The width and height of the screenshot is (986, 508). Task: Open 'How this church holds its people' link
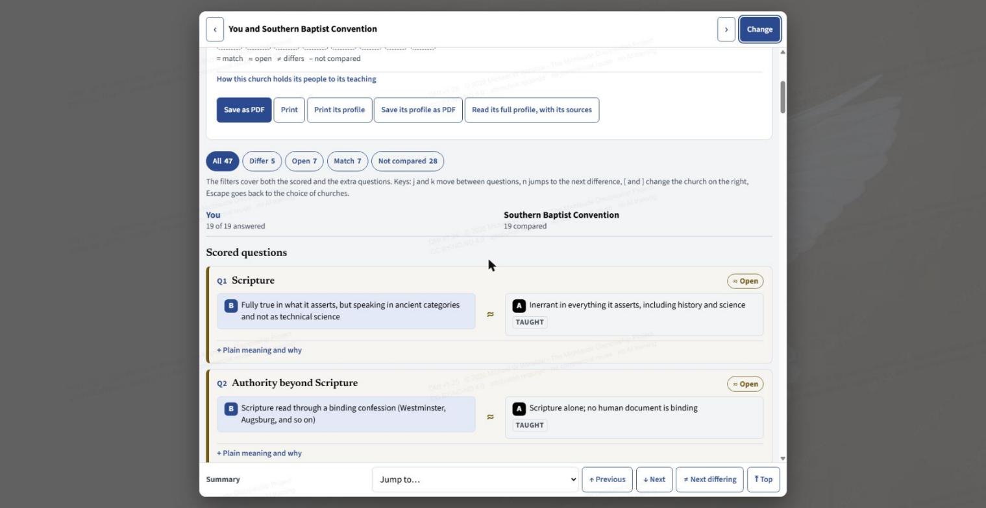pyautogui.click(x=296, y=79)
